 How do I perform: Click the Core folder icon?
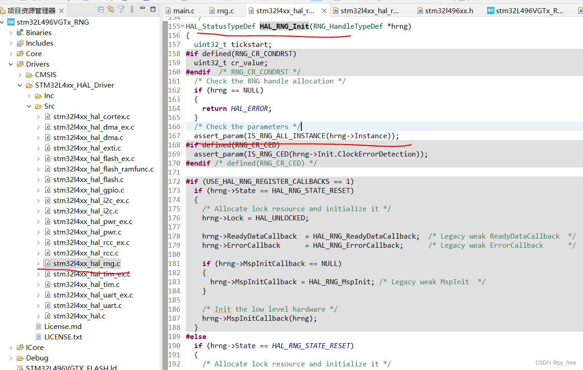click(x=20, y=53)
